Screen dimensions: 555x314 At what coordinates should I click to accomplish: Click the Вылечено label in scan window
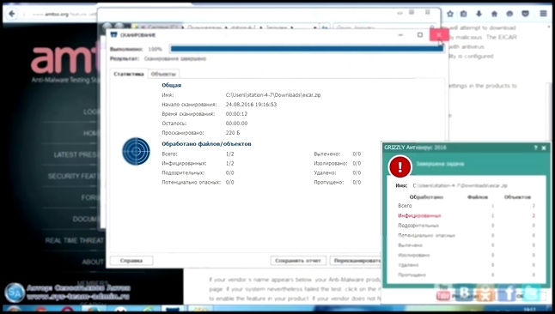click(326, 154)
